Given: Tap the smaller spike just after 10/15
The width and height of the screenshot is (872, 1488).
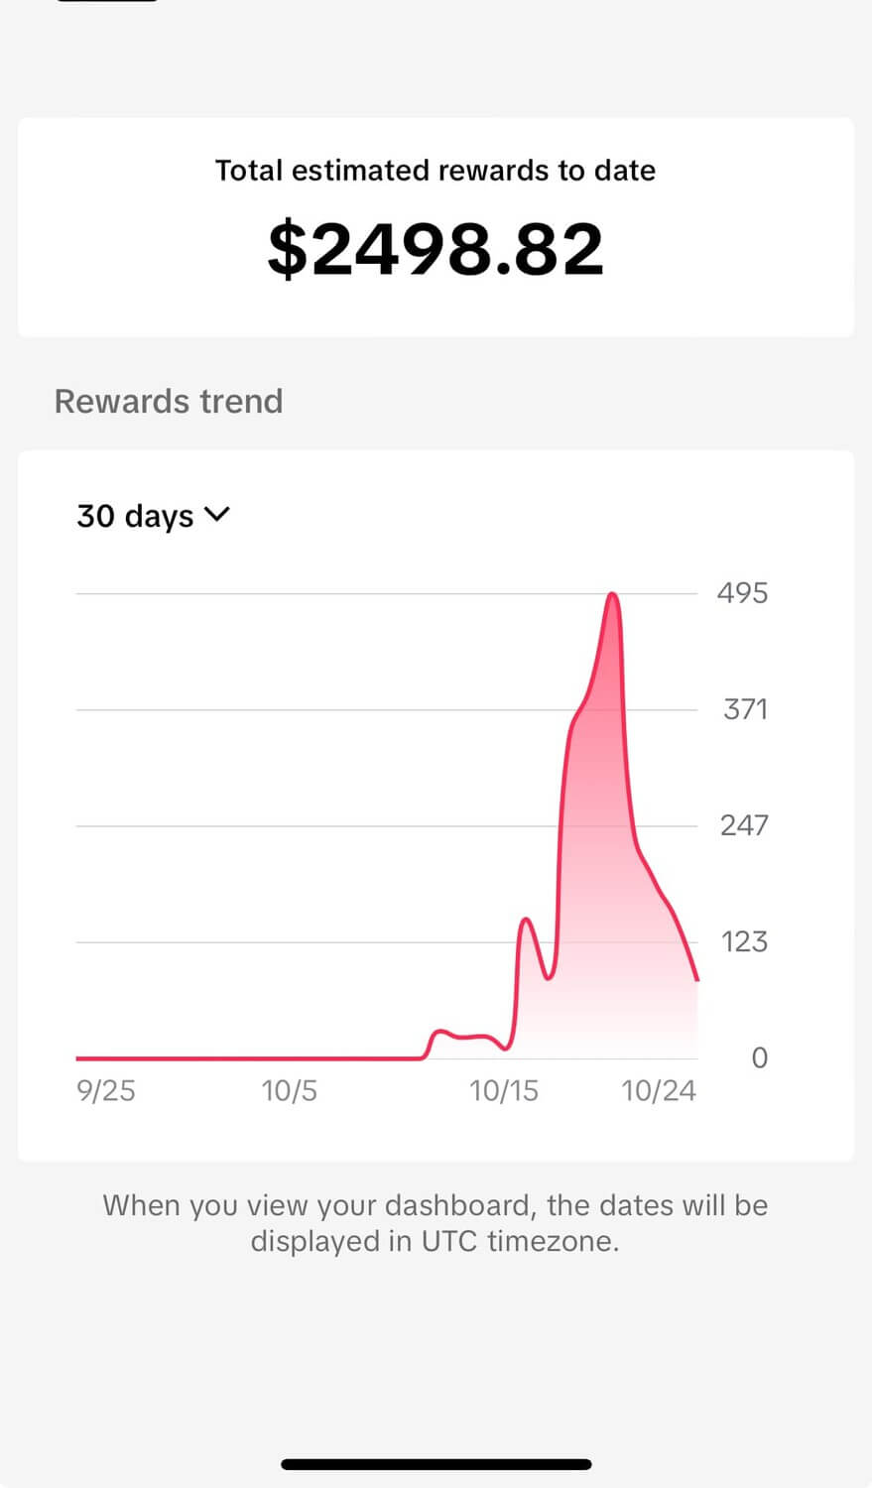Looking at the screenshot, I should click(x=526, y=921).
